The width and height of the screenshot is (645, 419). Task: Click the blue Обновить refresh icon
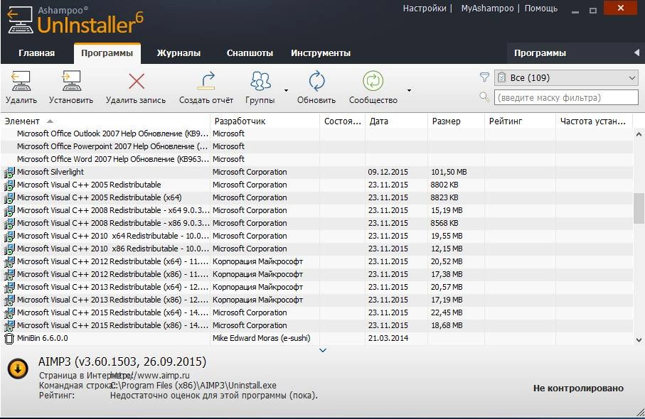pyautogui.click(x=316, y=81)
